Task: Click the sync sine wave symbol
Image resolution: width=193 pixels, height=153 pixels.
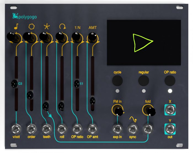Action: pos(133,119)
